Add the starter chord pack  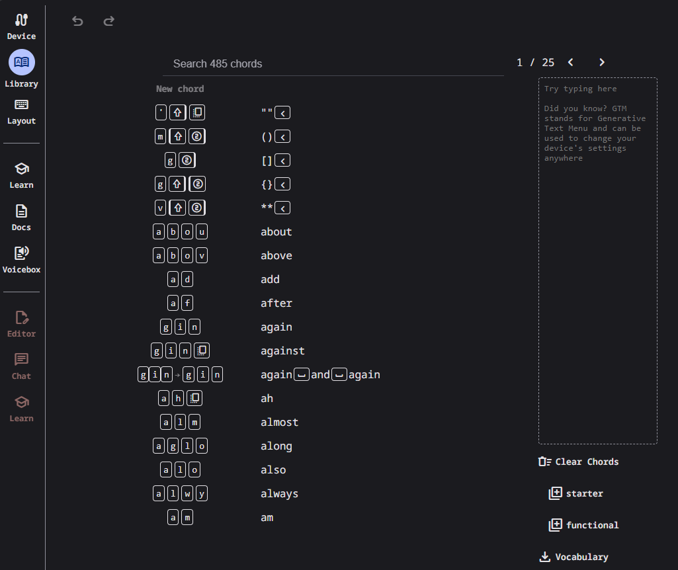(x=576, y=493)
